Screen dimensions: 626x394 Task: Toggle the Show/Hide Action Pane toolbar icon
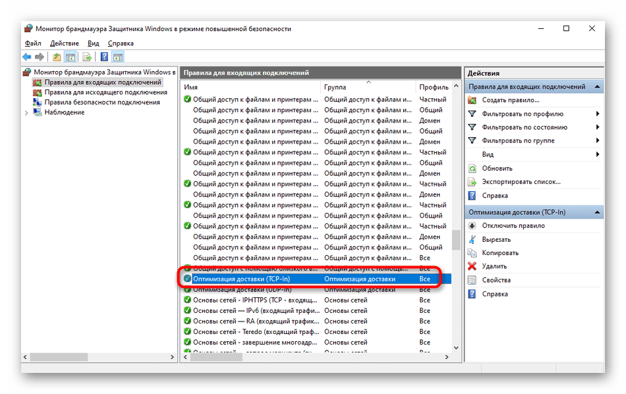pyautogui.click(x=118, y=57)
